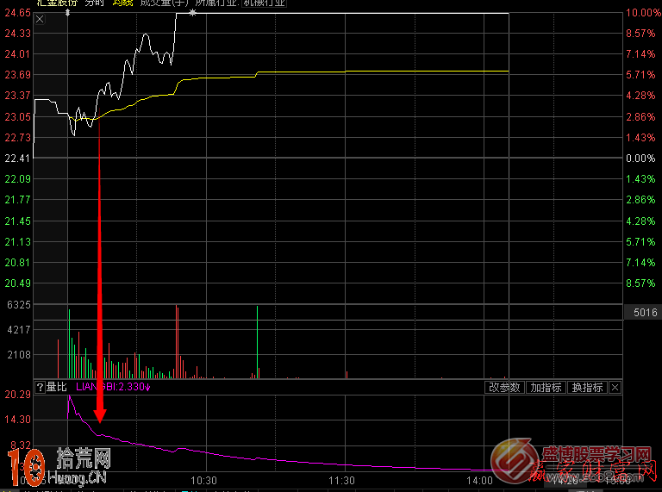
Task: Click the 14:00 time axis label
Action: [x=479, y=481]
